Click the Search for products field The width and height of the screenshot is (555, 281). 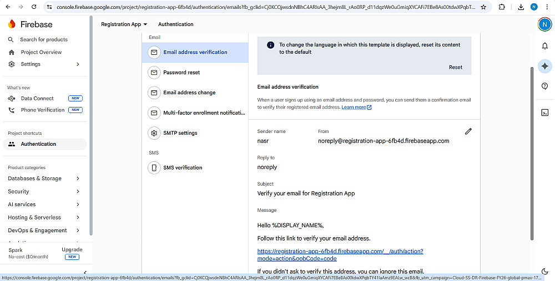click(x=44, y=39)
